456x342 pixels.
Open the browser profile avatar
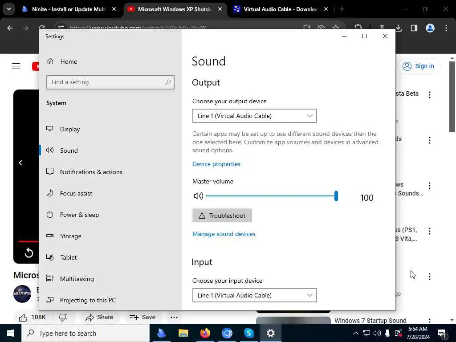click(x=430, y=28)
